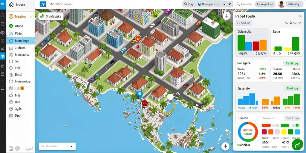Image resolution: width=306 pixels, height=153 pixels.
Task: Click the logo icon beside Irocea
Action: pyautogui.click(x=11, y=4)
